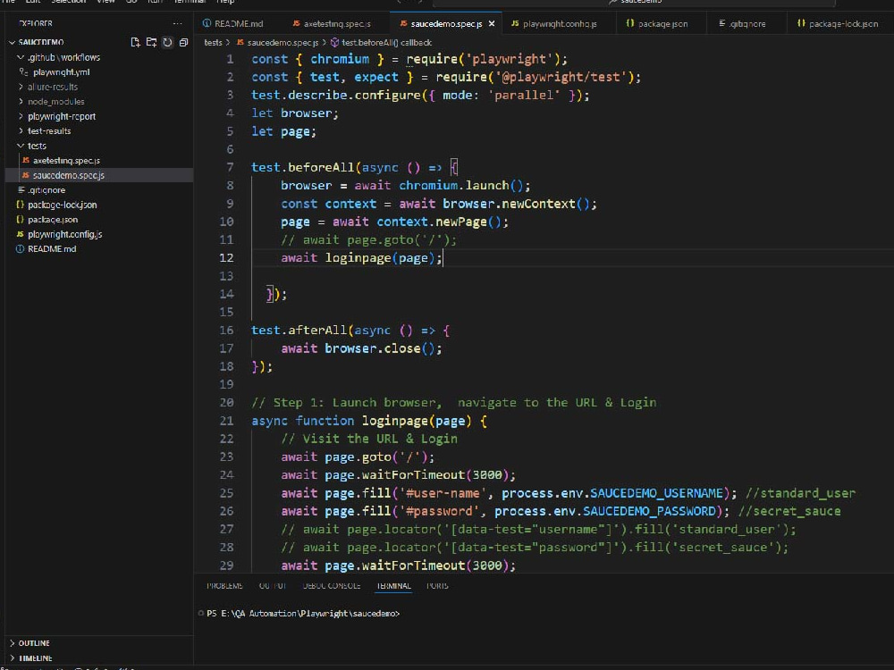The height and width of the screenshot is (670, 894).
Task: Expand the test-results folder
Action: (21, 131)
